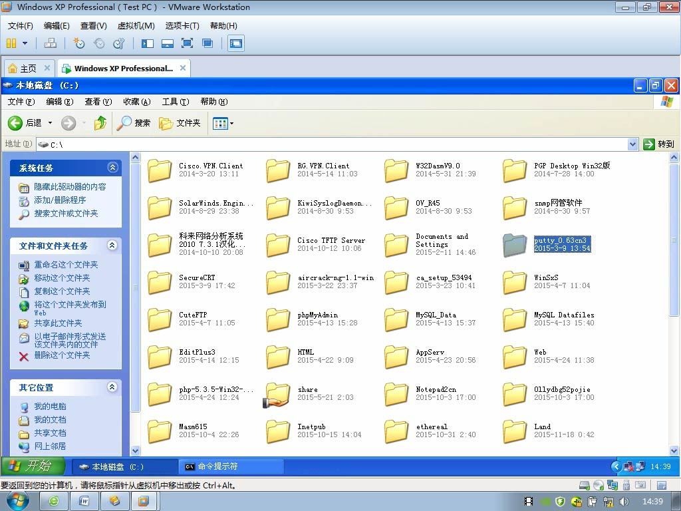Toggle the VMware library sidebar view icon
681x511 pixels.
pyautogui.click(x=148, y=43)
